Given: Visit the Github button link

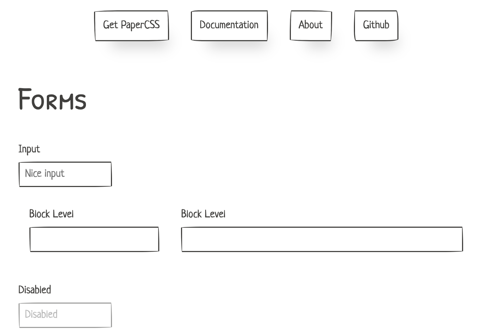Looking at the screenshot, I should click(x=376, y=26).
